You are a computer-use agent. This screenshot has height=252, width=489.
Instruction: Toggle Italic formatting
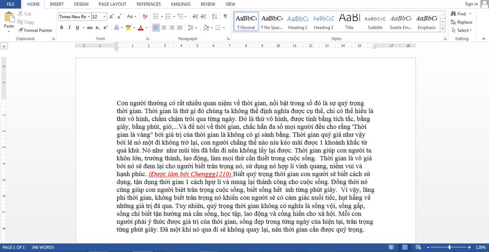click(x=69, y=28)
